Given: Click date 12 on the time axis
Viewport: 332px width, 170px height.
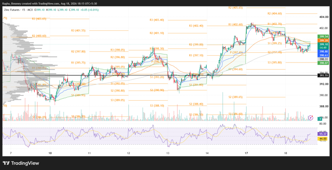Looking at the screenshot, I should click(128, 153).
